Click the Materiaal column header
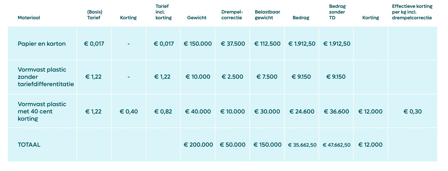 coord(29,18)
